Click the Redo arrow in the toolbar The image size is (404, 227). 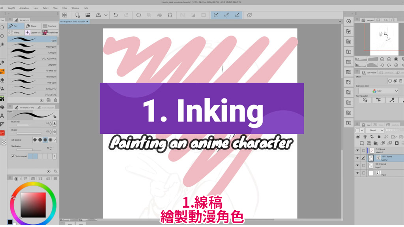click(x=126, y=15)
